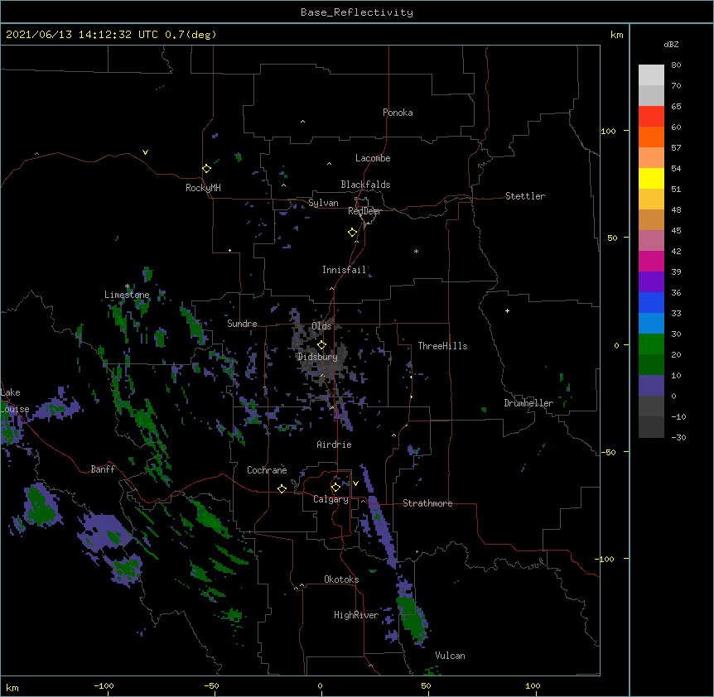Click the RockyMH label
This screenshot has width=714, height=697.
pos(203,188)
